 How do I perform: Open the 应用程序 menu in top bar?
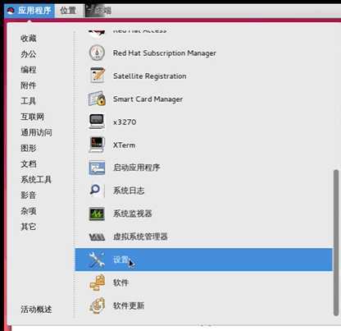coord(30,11)
